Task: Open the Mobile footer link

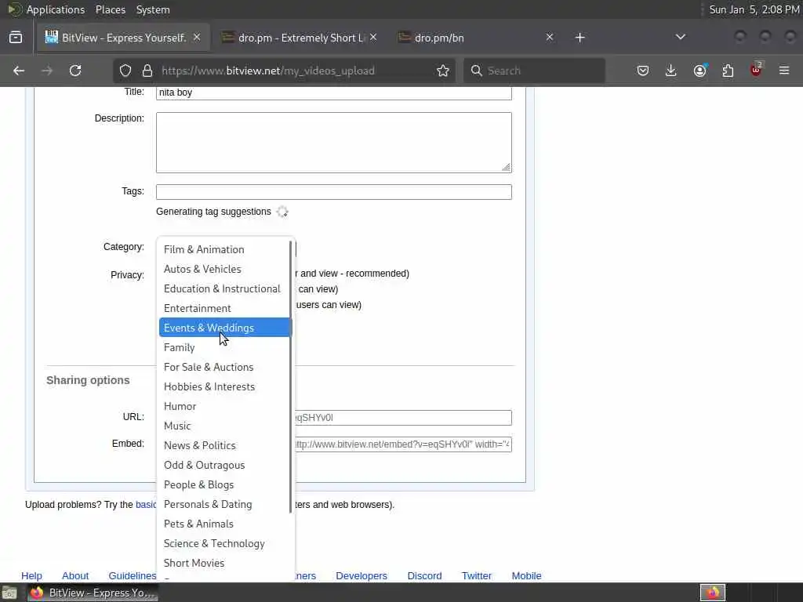Action: pos(526,576)
